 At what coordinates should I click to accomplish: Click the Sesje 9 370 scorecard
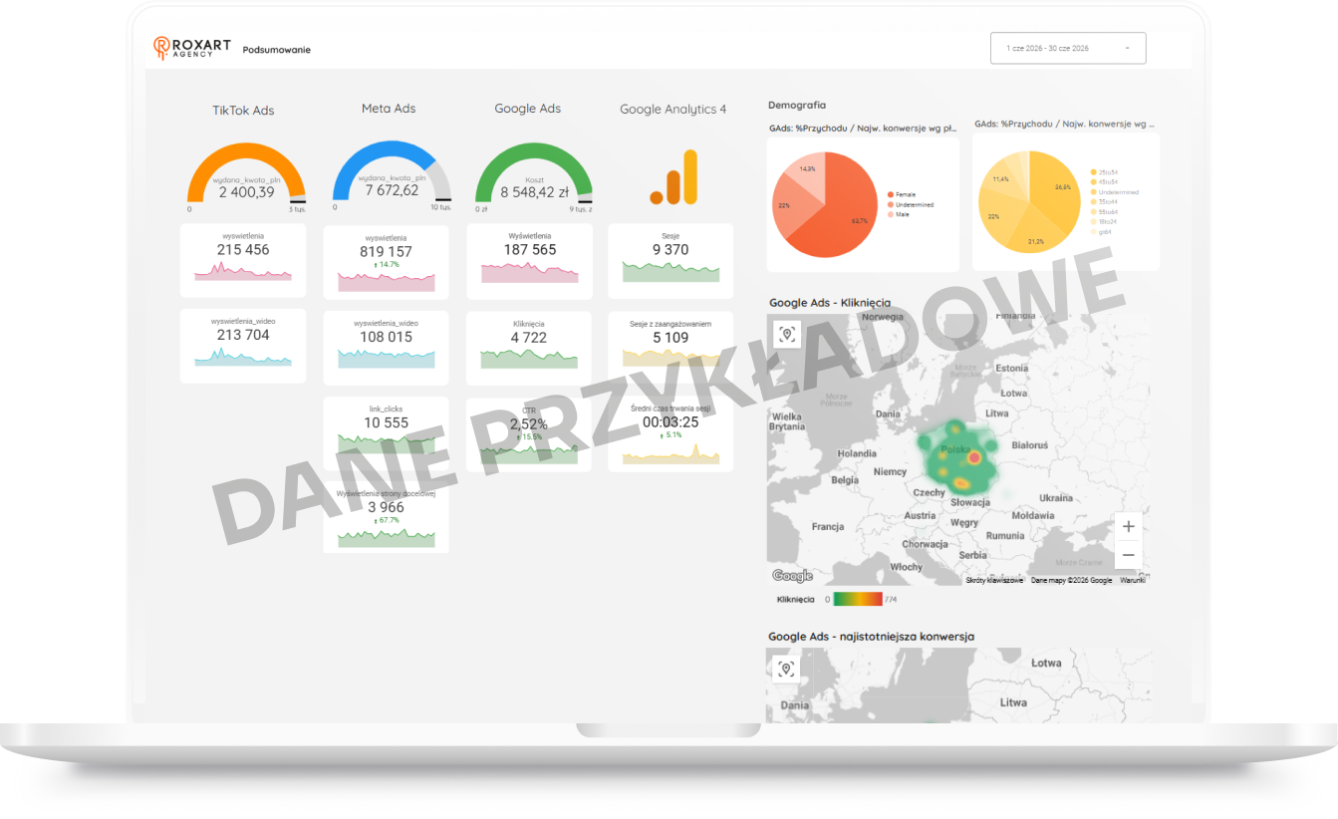pyautogui.click(x=670, y=260)
